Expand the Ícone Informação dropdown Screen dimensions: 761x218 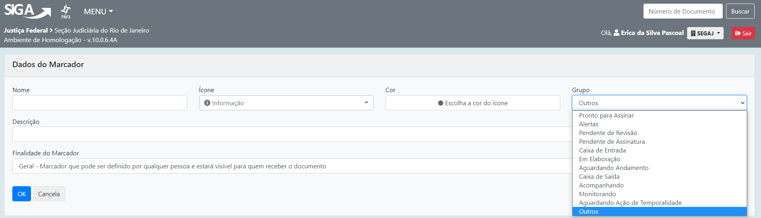click(x=286, y=103)
